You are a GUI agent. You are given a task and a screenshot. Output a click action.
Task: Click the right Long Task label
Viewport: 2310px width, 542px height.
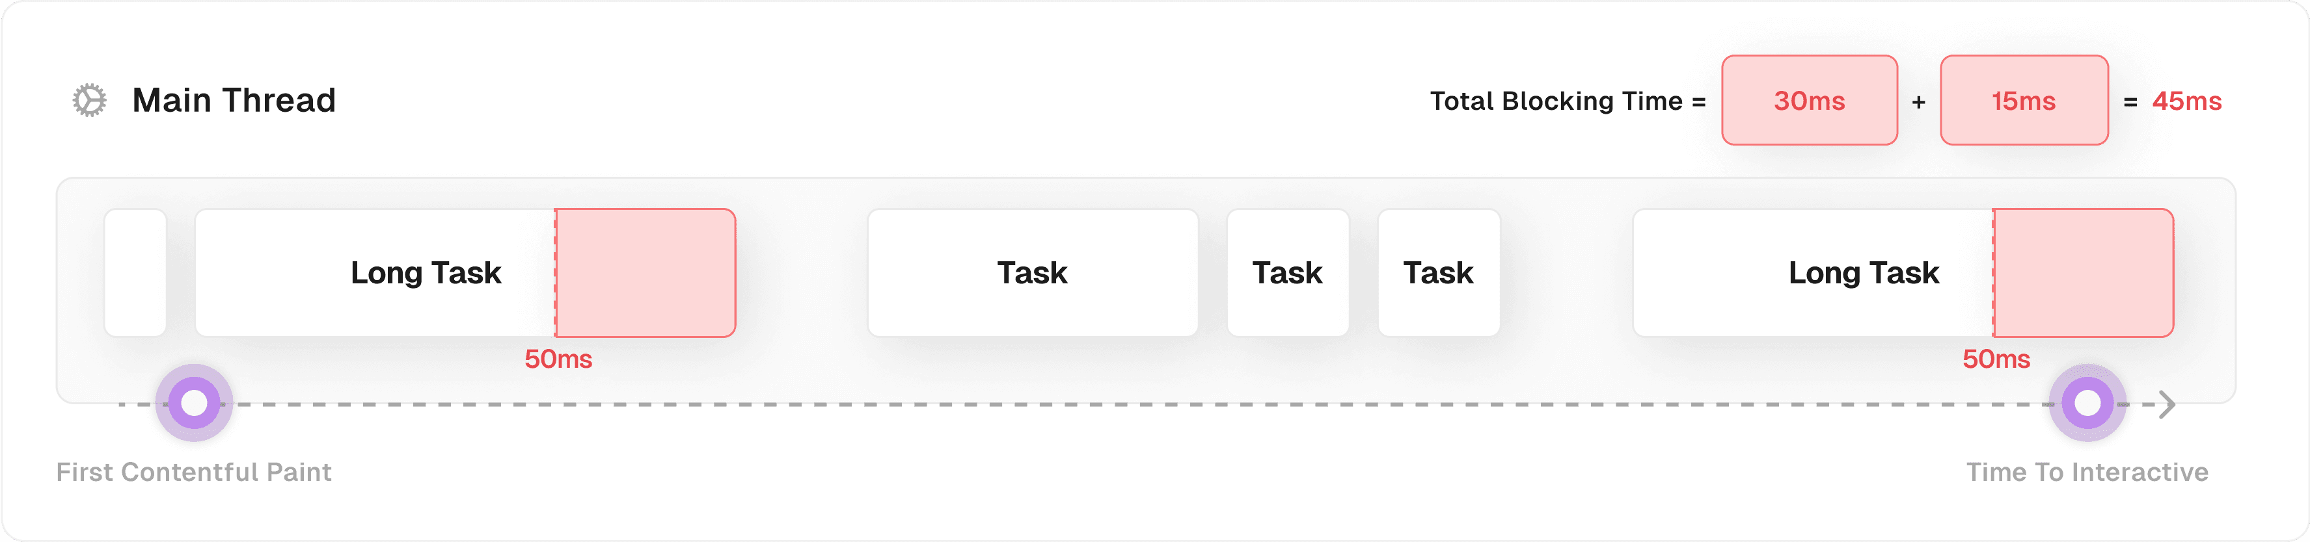(1864, 272)
